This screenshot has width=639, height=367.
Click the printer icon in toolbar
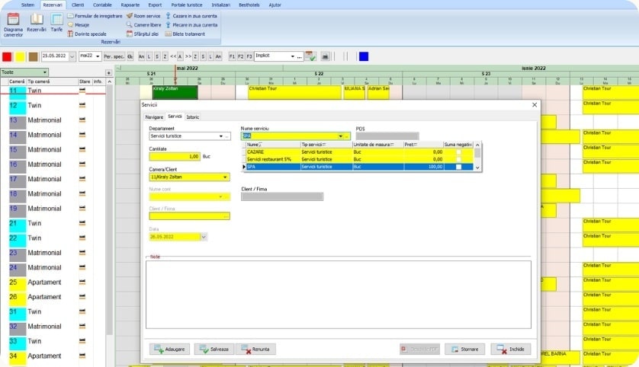325,56
